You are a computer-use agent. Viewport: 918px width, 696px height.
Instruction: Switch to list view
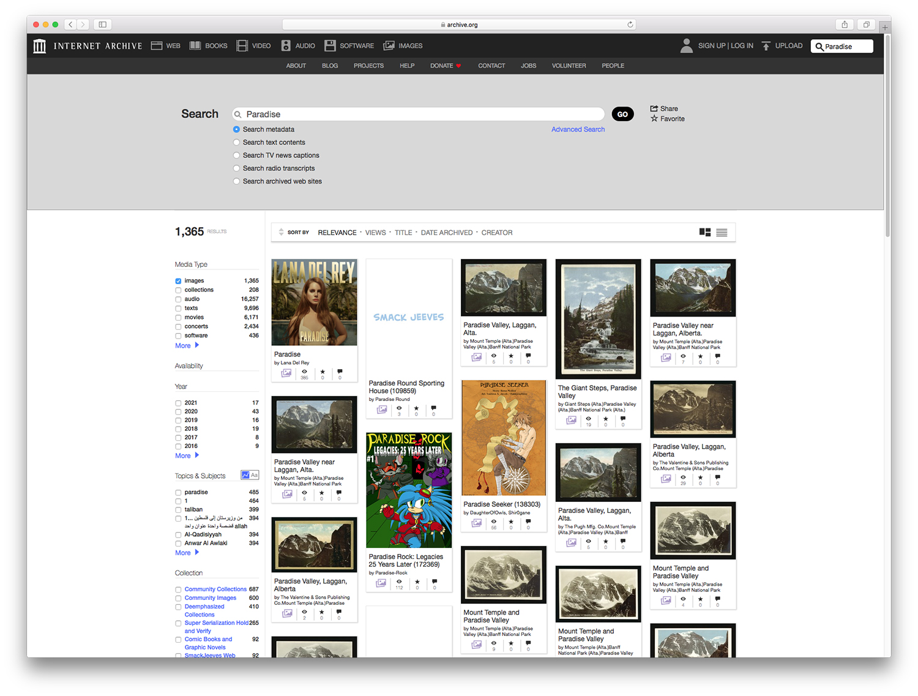722,233
